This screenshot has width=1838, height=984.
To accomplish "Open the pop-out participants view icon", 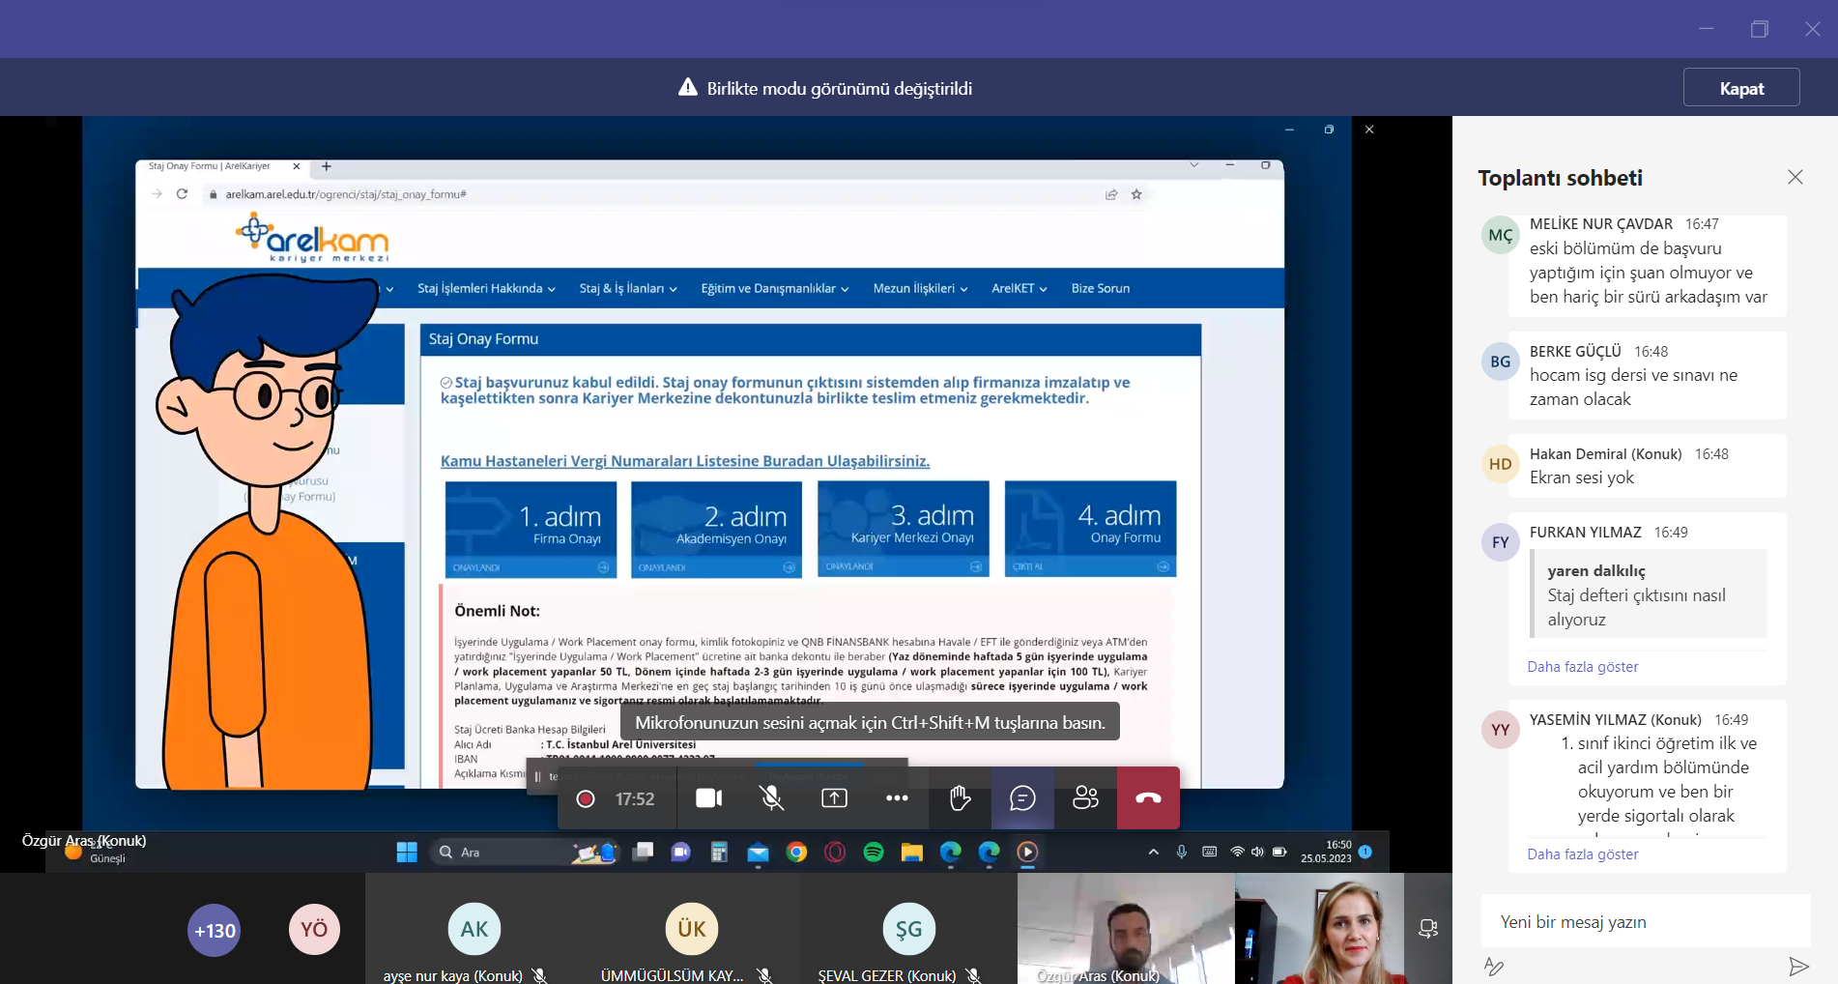I will tap(1428, 929).
